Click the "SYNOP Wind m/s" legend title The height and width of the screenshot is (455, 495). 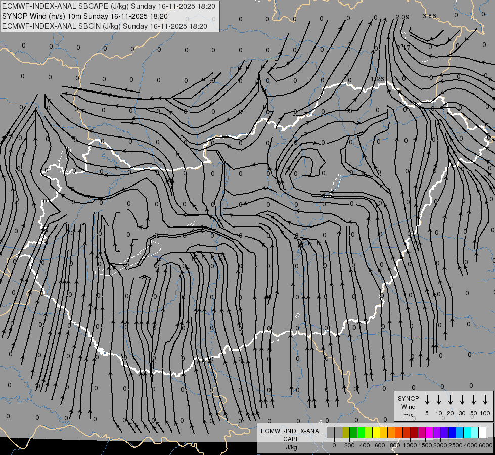408,406
